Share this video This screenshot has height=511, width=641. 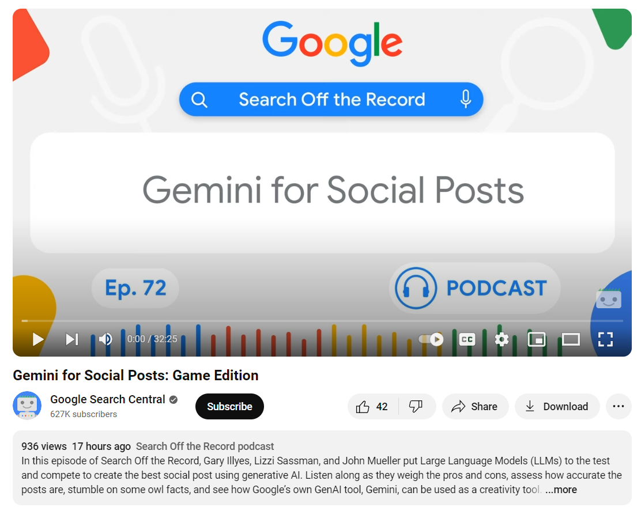[475, 406]
